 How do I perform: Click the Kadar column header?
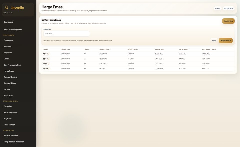click(x=45, y=49)
